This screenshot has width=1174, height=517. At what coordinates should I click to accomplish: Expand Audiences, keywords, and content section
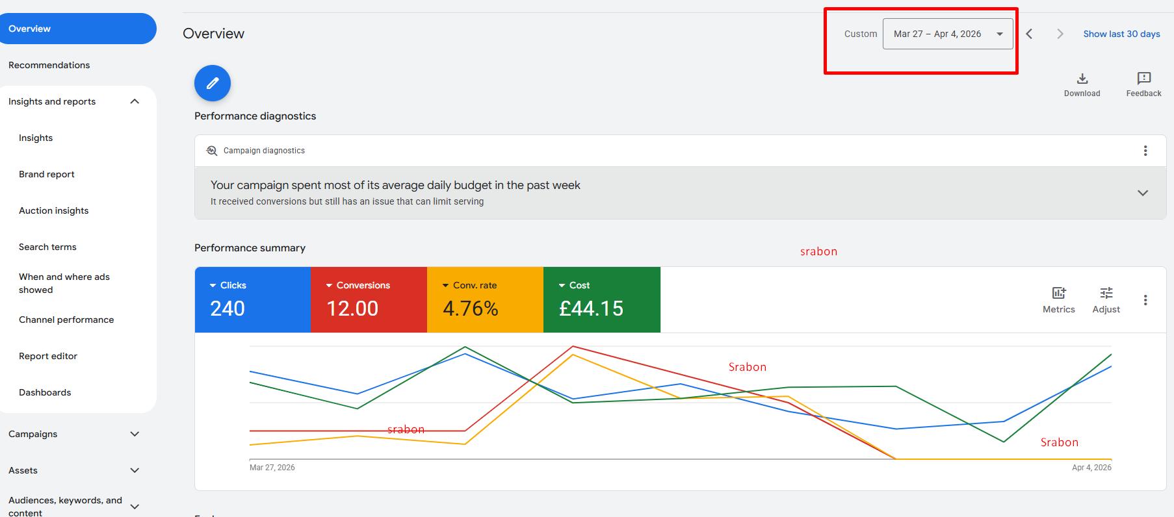click(x=135, y=507)
